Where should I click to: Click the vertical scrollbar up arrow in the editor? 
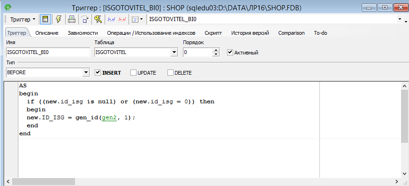(405, 85)
